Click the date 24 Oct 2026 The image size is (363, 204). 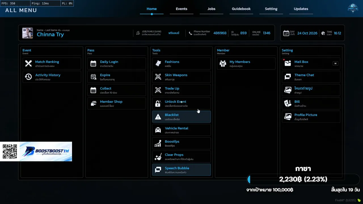(x=307, y=33)
